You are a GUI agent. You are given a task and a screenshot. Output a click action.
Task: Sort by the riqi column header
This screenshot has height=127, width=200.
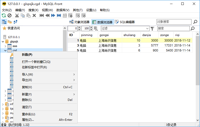click(183, 35)
